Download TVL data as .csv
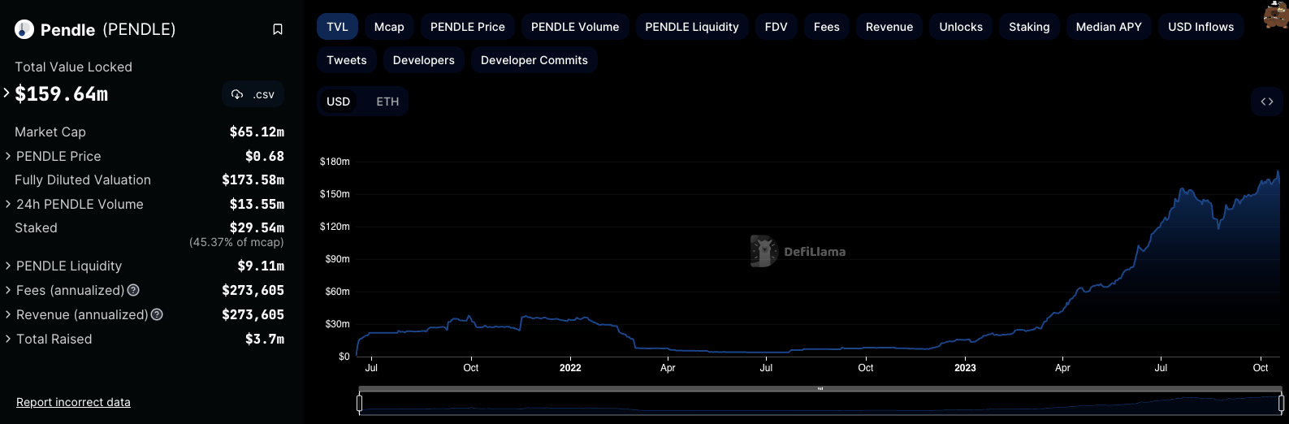1289x424 pixels. point(253,94)
